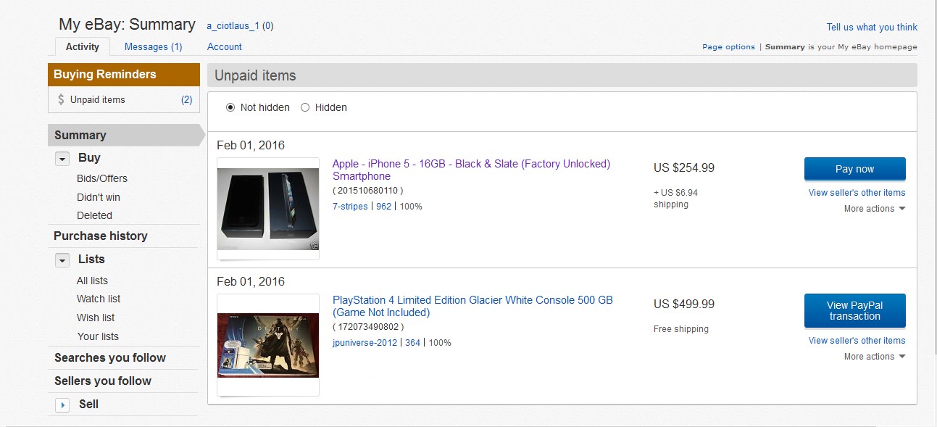937x427 pixels.
Task: Go to Purchase history
Action: (101, 236)
